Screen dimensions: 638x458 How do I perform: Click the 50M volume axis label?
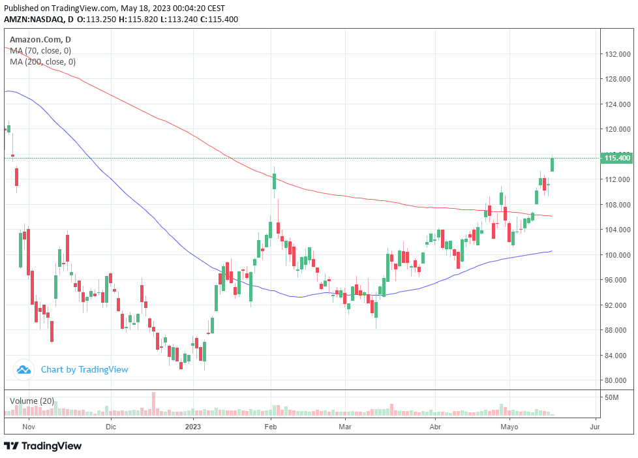[611, 397]
